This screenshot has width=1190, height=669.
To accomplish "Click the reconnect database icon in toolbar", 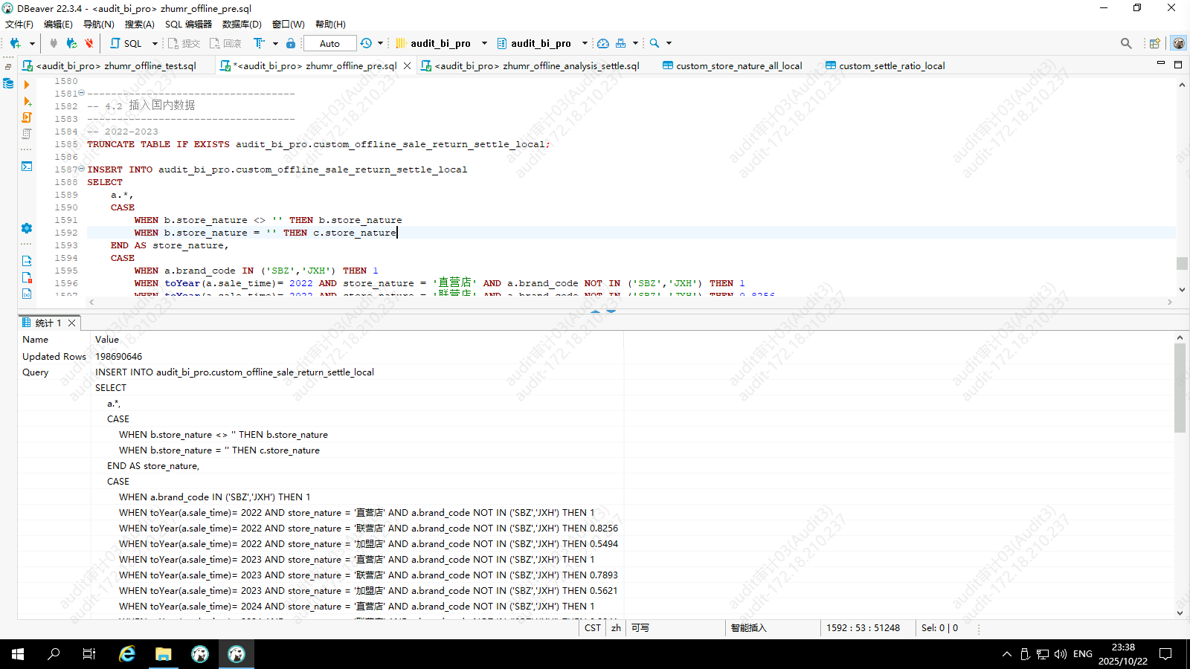I will coord(71,43).
